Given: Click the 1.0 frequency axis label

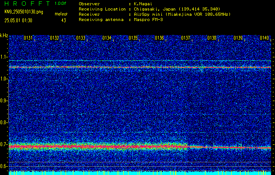Looking at the screenshot, I should (3, 79).
